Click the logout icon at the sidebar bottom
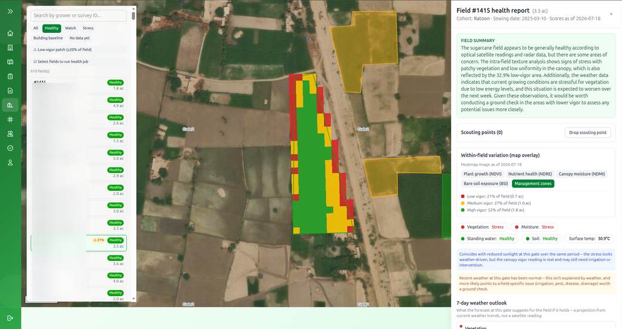The height and width of the screenshot is (329, 622). 10,318
